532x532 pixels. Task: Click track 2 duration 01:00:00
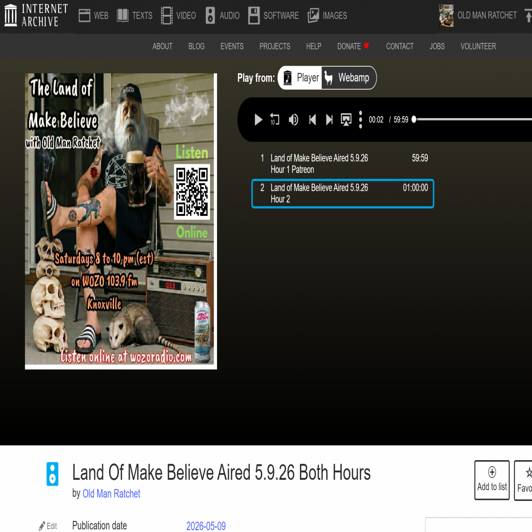pos(415,188)
